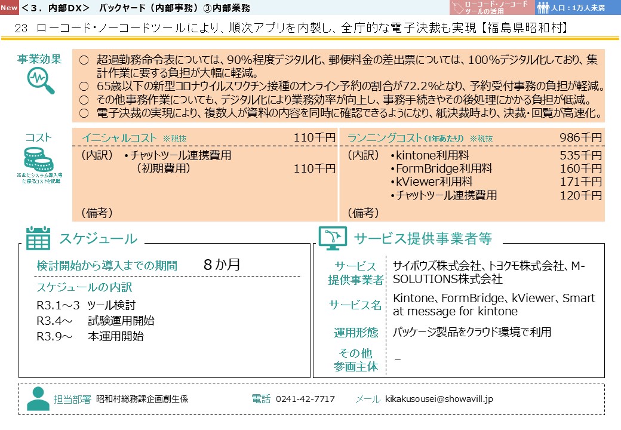Screen dimensions: 621x430
Task: Click the email kikakusousei@showavill.jp
Action: 439,399
